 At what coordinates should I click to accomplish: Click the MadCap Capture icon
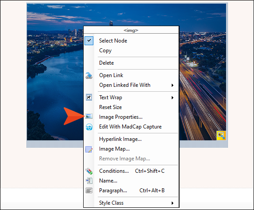pyautogui.click(x=89, y=127)
